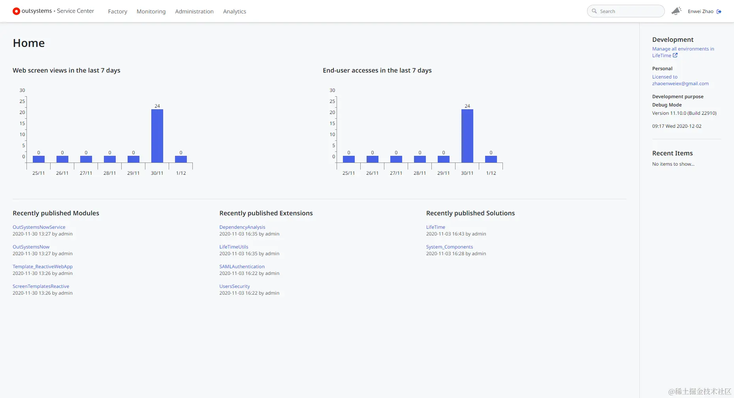Click the Debug Mode label
Viewport: 734px width, 398px height.
[667, 105]
